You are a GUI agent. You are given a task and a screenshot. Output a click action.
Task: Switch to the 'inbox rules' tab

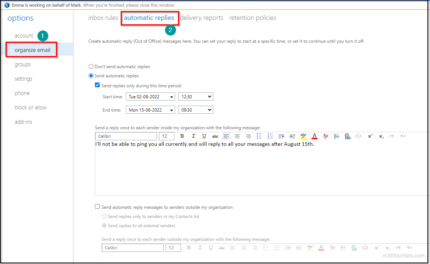pos(103,17)
